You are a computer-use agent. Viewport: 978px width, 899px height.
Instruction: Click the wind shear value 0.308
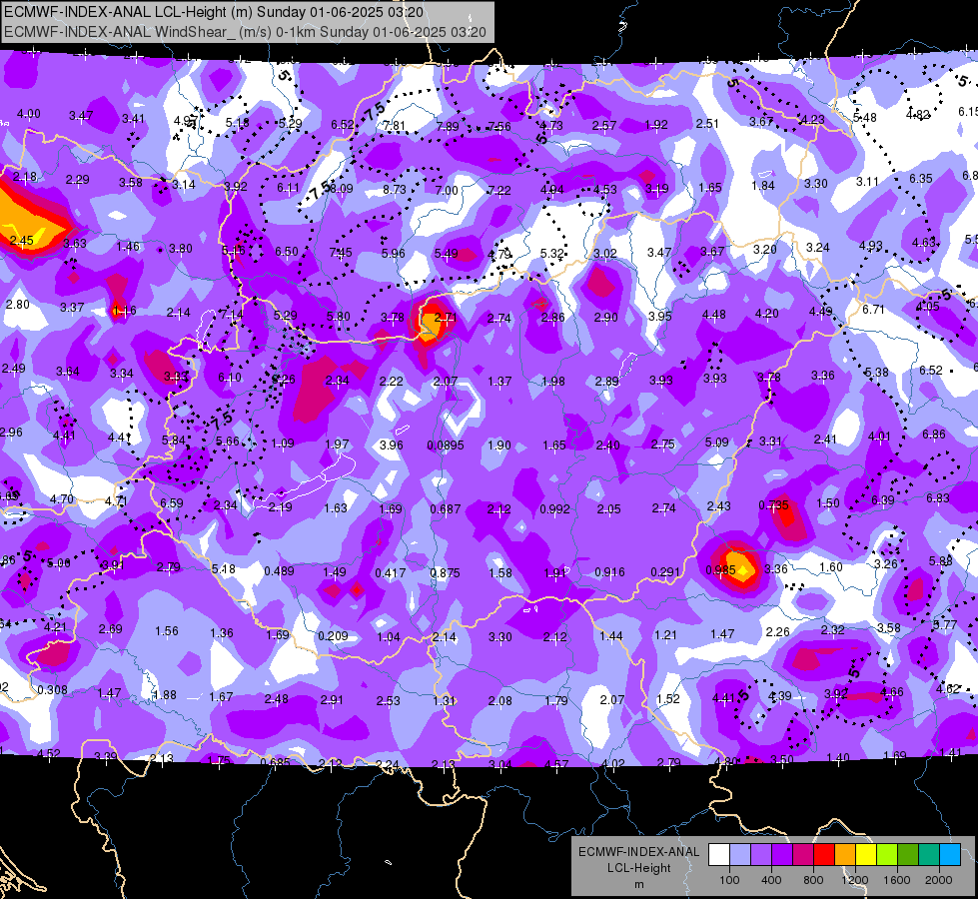52,690
